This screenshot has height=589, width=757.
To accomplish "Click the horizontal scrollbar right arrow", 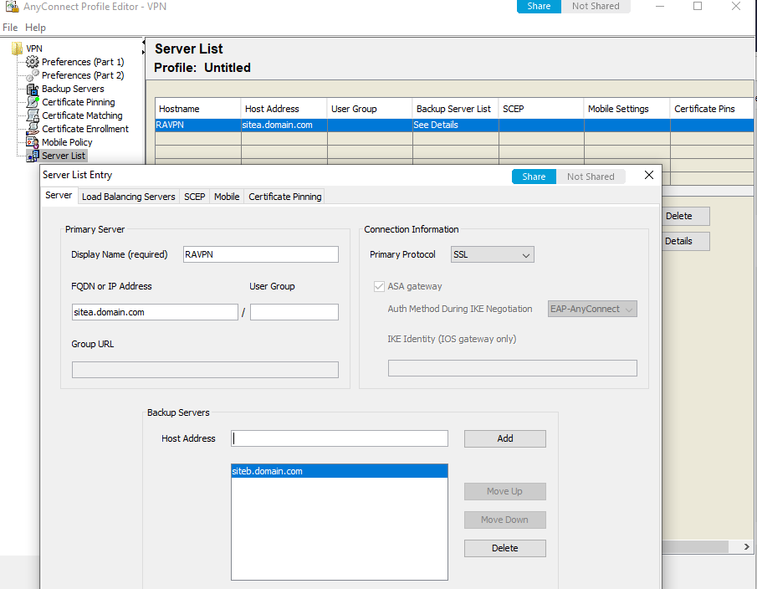I will 746,546.
